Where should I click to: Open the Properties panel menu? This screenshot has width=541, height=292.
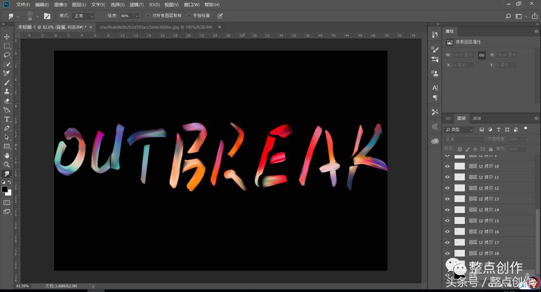click(536, 31)
